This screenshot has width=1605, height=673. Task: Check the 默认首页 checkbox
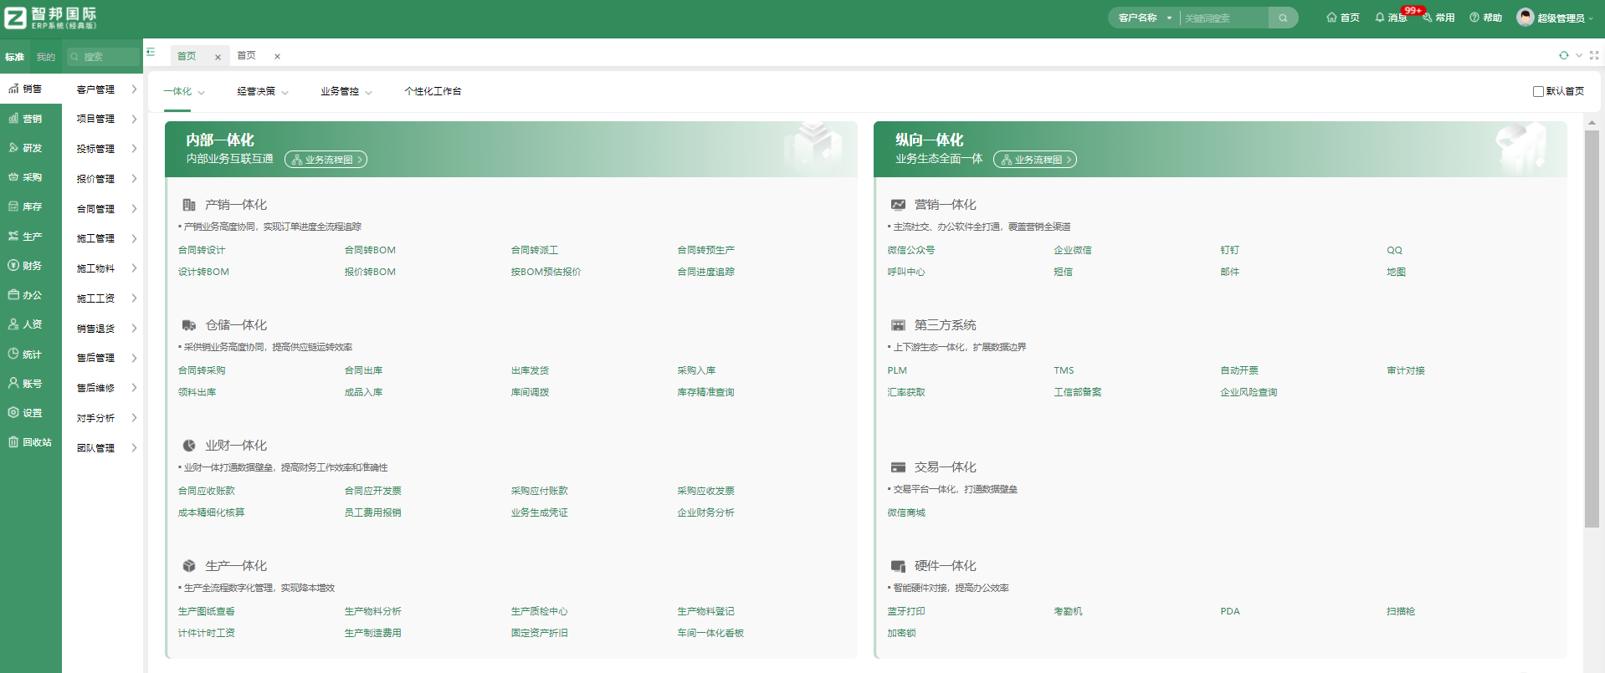coord(1538,91)
